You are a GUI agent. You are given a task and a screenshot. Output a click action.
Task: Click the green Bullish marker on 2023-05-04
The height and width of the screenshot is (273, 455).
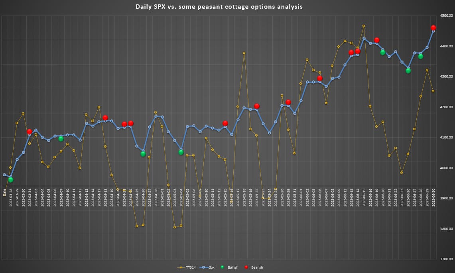coord(181,152)
